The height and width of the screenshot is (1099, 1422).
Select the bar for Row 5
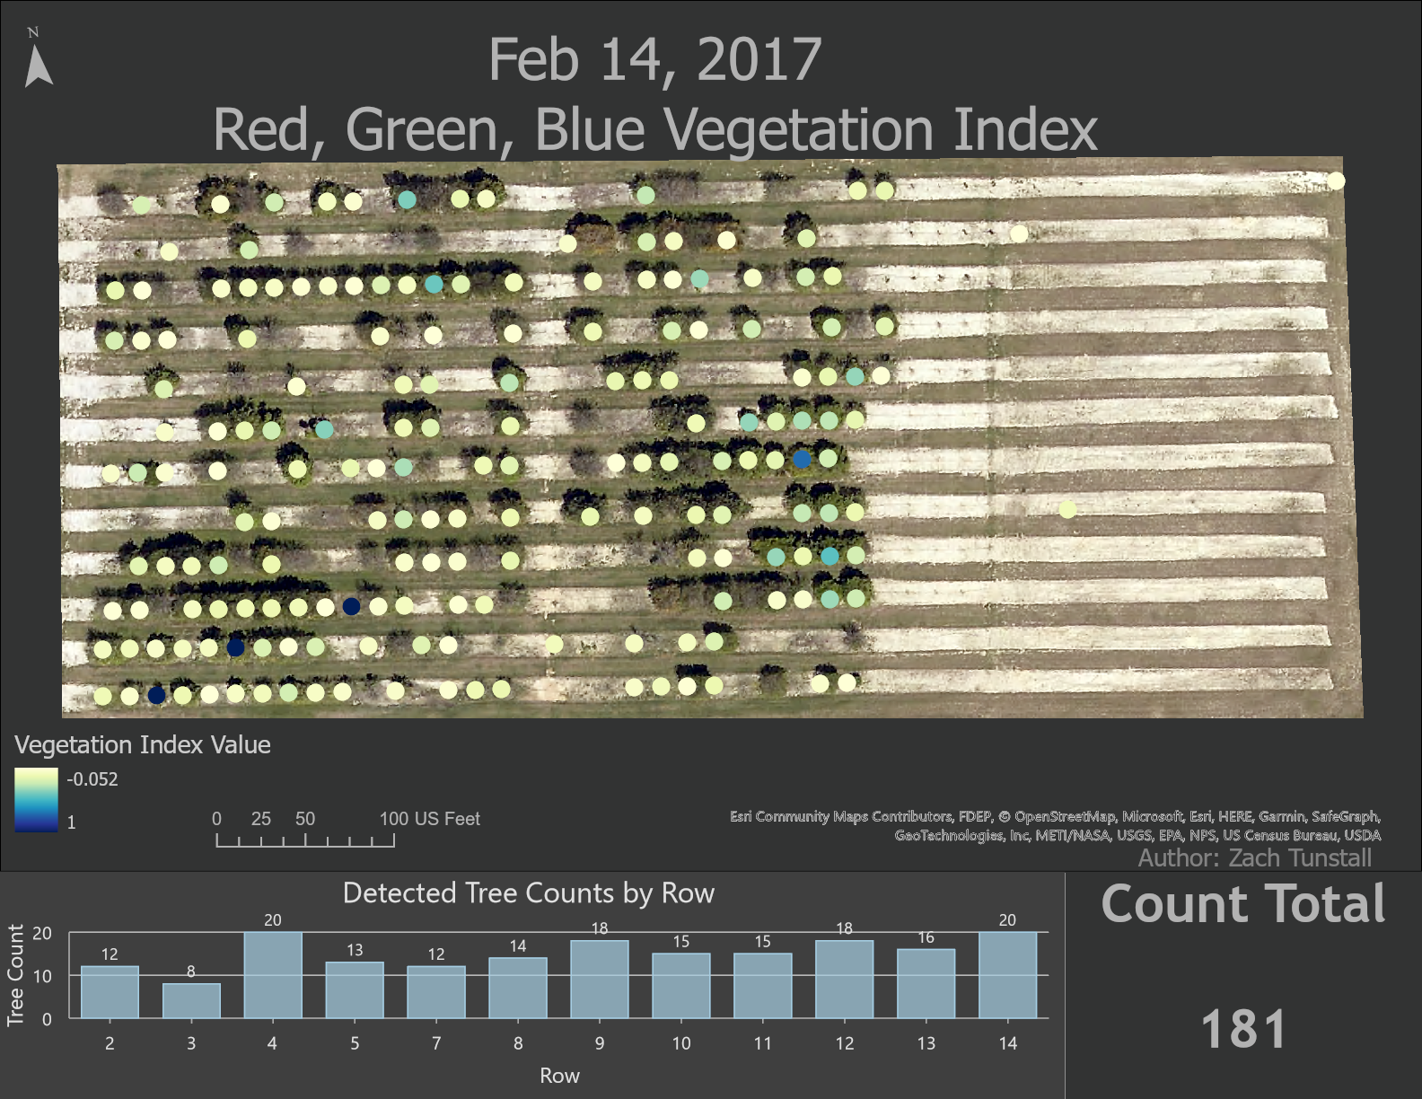(355, 990)
